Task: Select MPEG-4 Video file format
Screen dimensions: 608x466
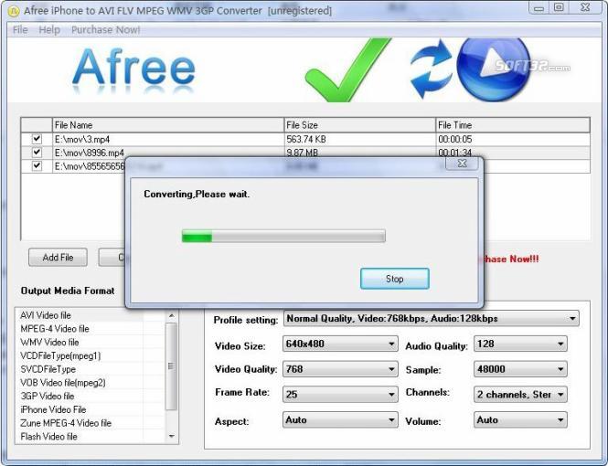Action: coord(55,329)
